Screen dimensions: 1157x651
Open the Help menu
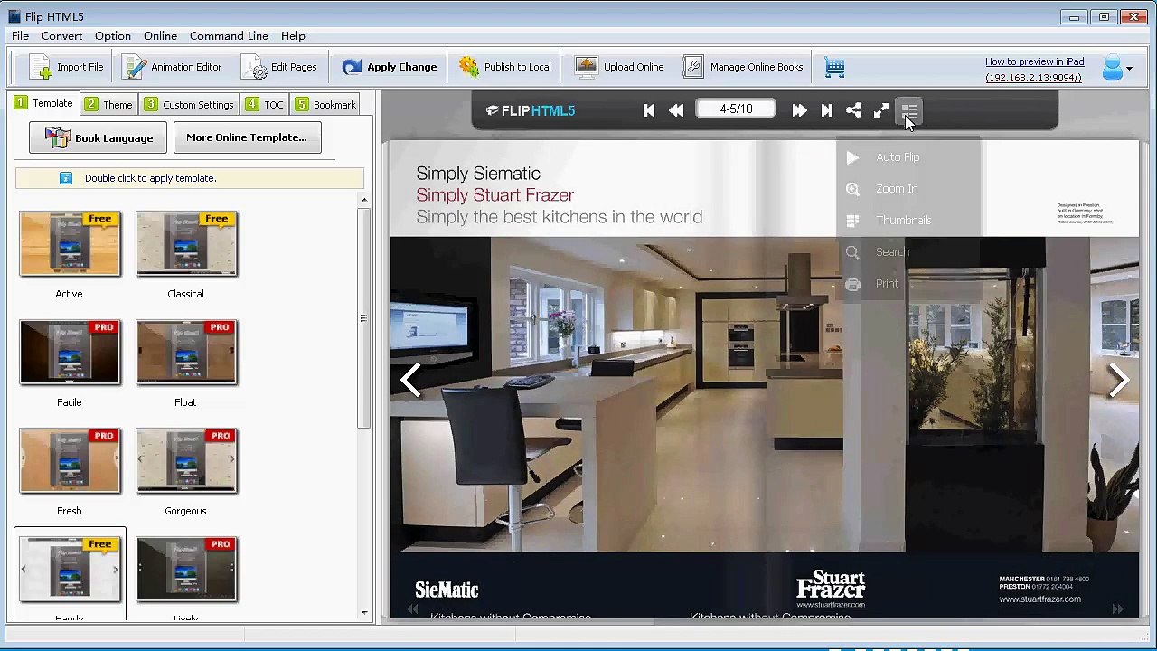293,35
